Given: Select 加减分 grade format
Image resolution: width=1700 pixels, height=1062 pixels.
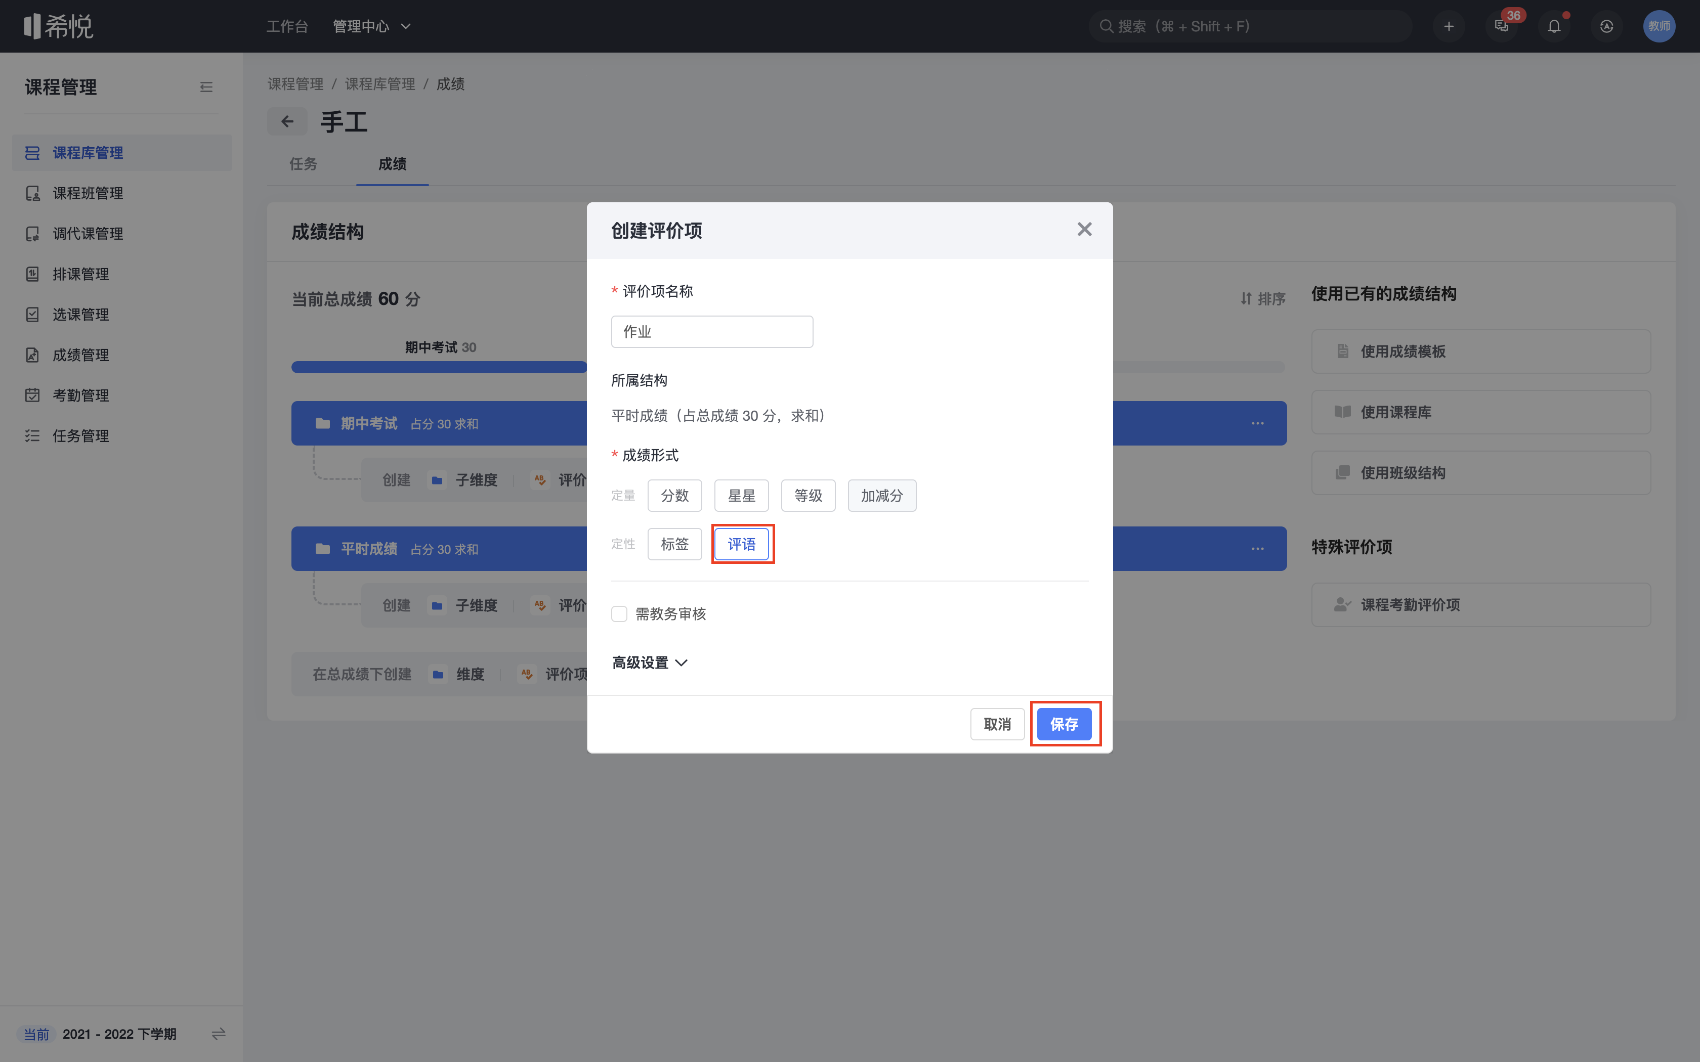Looking at the screenshot, I should point(881,496).
